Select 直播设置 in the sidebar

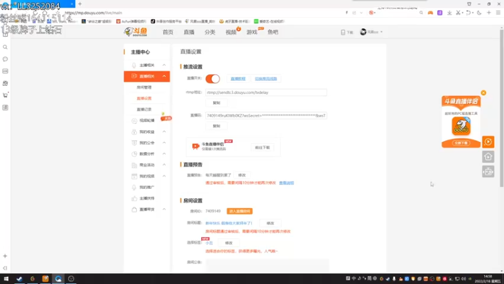pyautogui.click(x=144, y=98)
